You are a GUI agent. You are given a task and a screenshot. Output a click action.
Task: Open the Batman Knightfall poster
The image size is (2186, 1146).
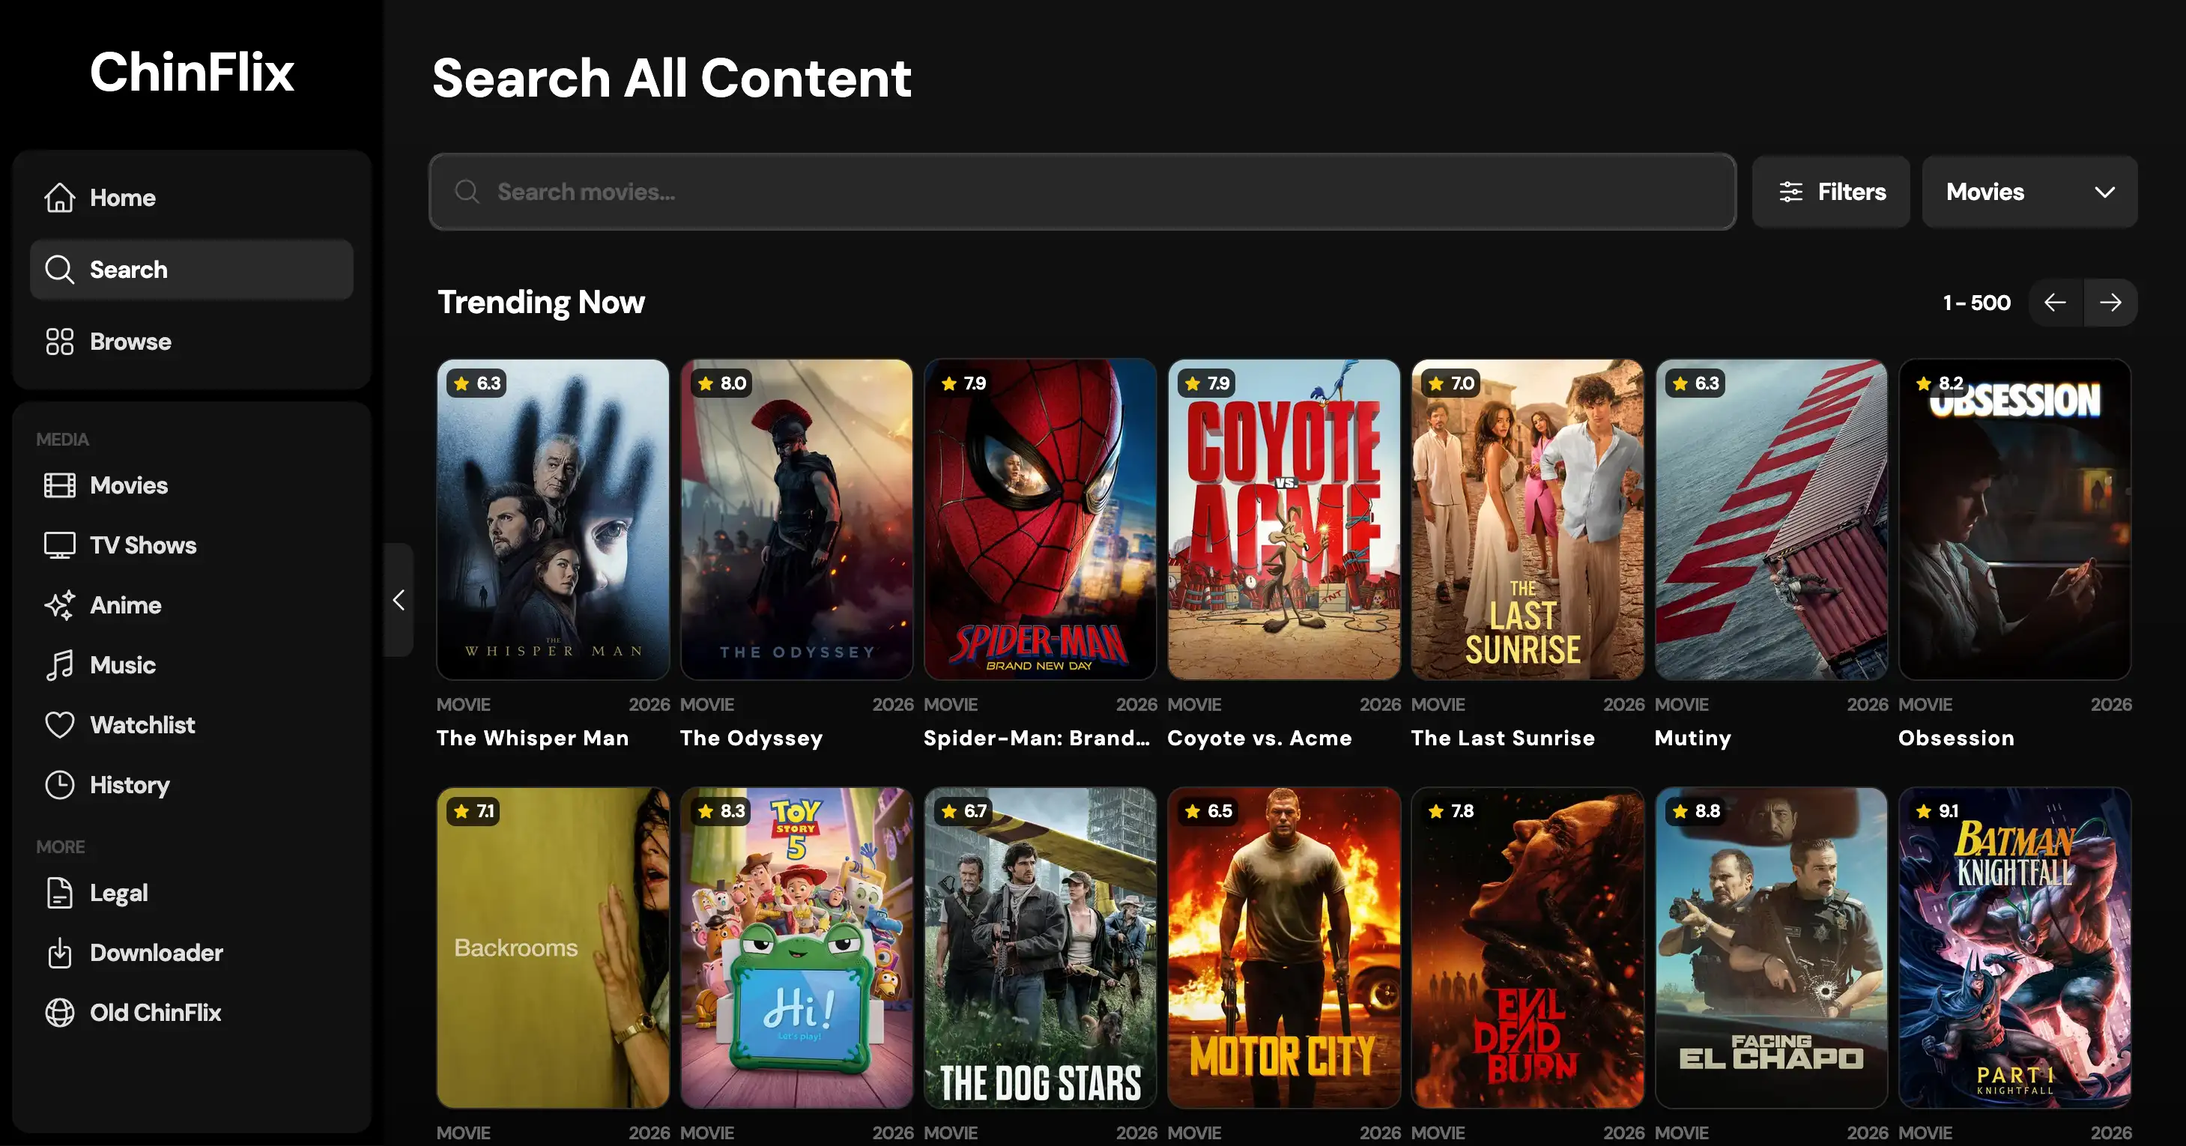[2014, 948]
